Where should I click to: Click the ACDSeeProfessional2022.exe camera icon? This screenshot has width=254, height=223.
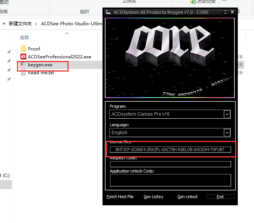tap(23, 57)
